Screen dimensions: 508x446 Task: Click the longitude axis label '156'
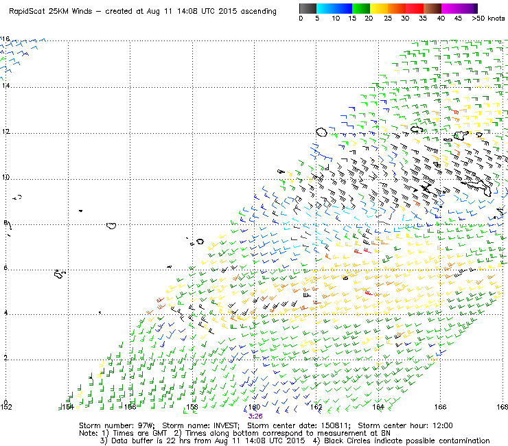[x=130, y=407]
